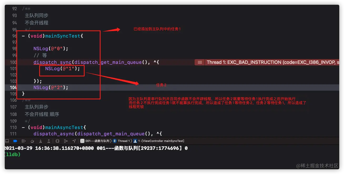Viewport: 344px width, 174px height.
Task: Click the Step Into debug icon
Action: coord(41,141)
